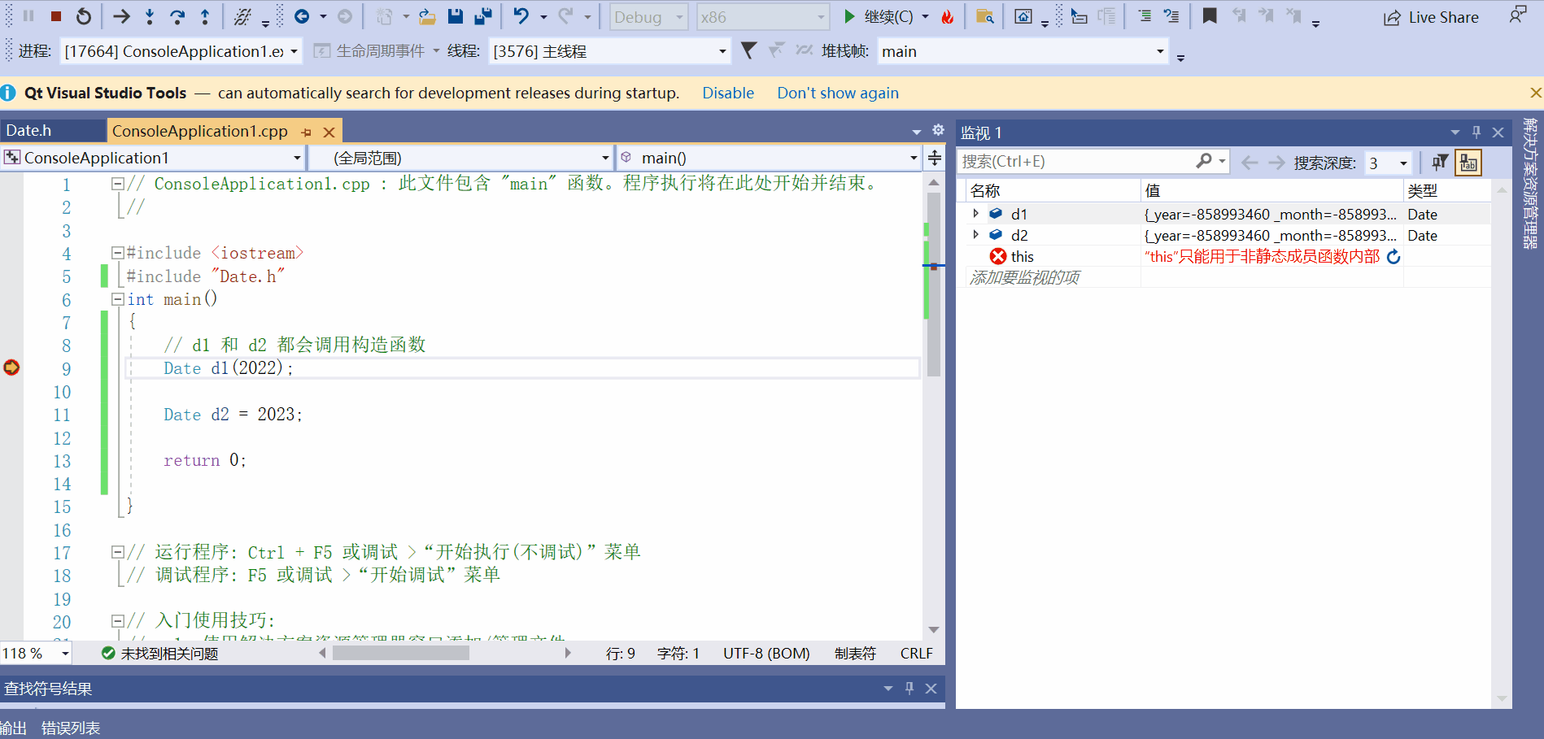This screenshot has height=739, width=1544.
Task: Toggle the breakpoint on line 9
Action: 11,367
